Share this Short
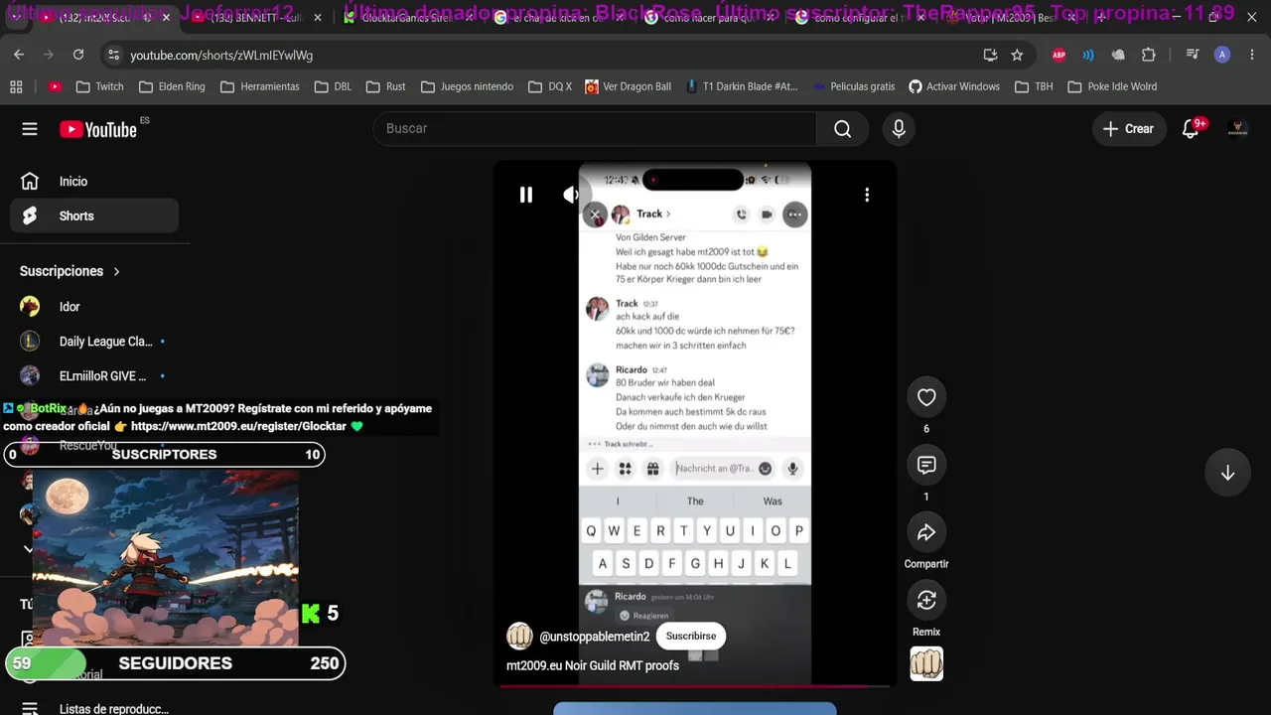The image size is (1271, 715). pyautogui.click(x=926, y=532)
